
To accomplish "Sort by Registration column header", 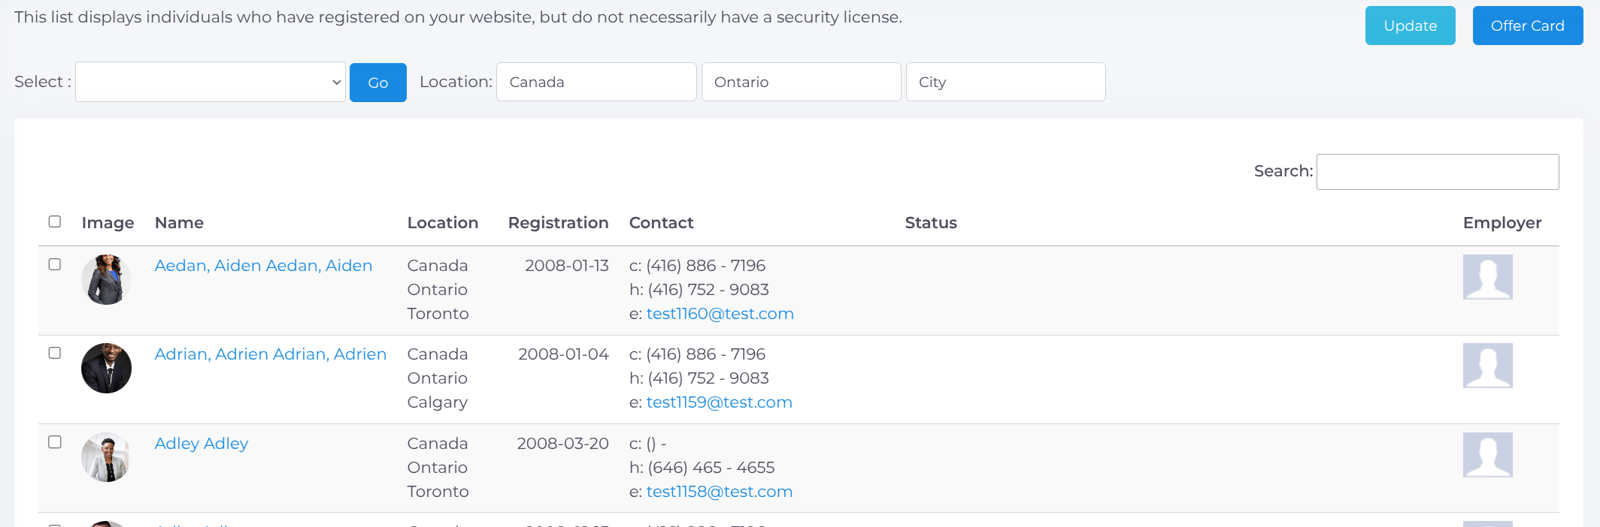I will (x=559, y=223).
